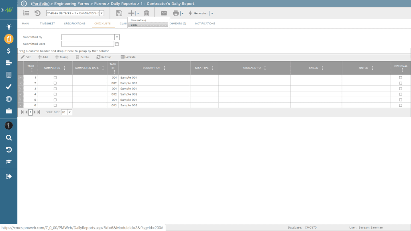Image resolution: width=411 pixels, height=231 pixels.
Task: Refresh the checklist grid
Action: 104,57
